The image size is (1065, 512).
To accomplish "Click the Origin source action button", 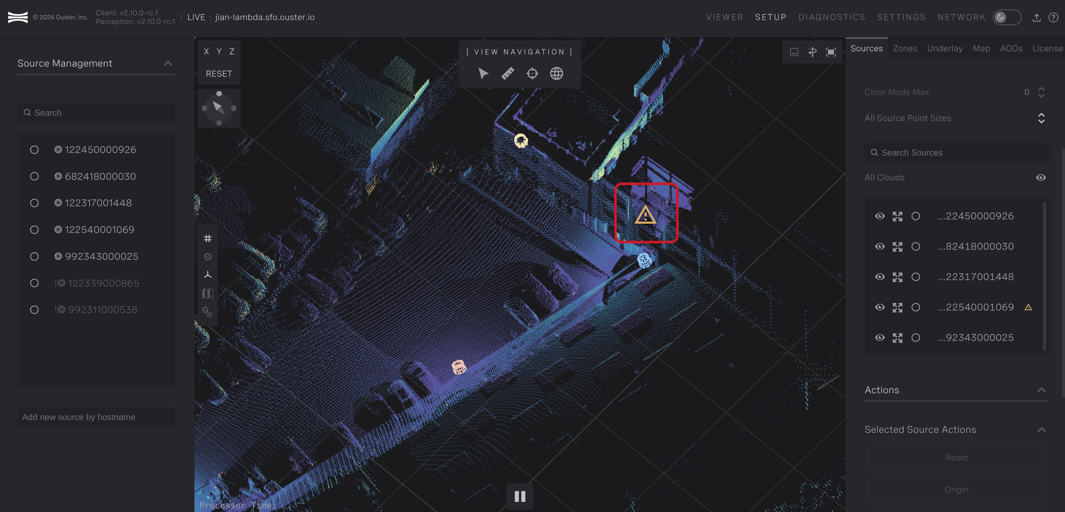I will pos(956,490).
